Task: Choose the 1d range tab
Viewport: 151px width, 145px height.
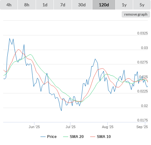Action: (45, 5)
